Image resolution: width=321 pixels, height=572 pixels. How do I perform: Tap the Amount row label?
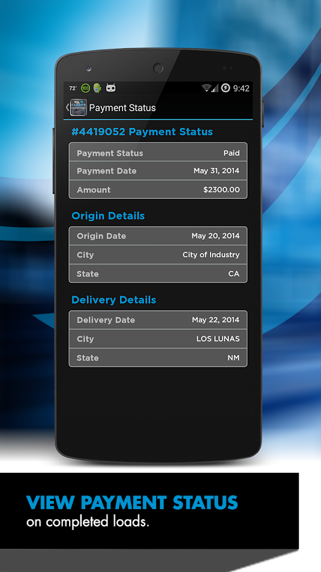click(x=93, y=189)
